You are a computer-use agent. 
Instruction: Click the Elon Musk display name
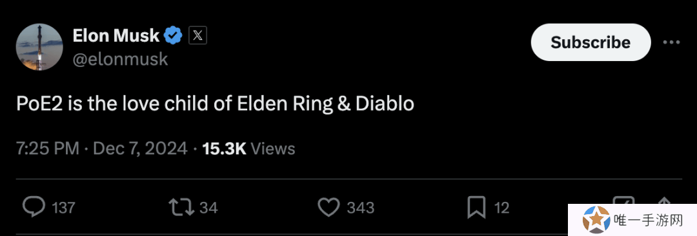116,35
